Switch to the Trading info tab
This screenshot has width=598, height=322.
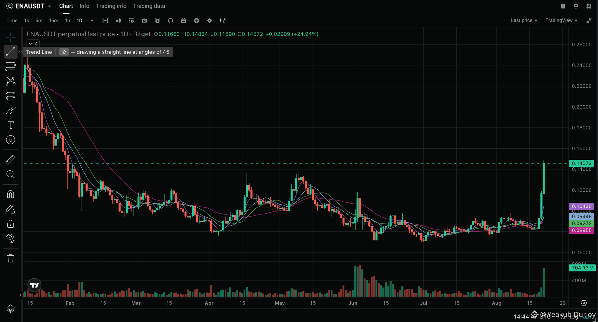pyautogui.click(x=111, y=6)
